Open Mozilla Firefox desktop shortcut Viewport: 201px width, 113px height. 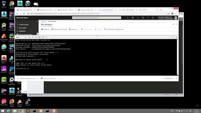coord(12,103)
